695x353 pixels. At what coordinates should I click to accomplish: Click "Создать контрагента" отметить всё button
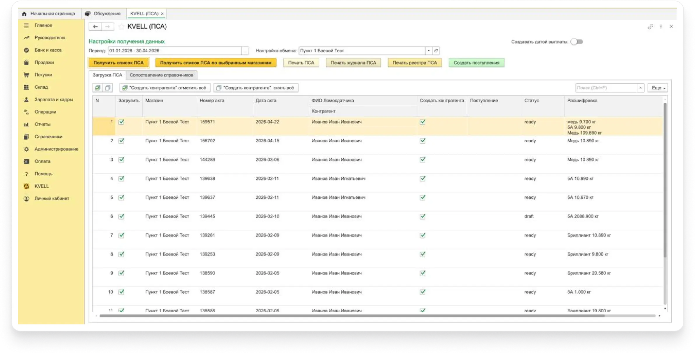click(x=165, y=88)
